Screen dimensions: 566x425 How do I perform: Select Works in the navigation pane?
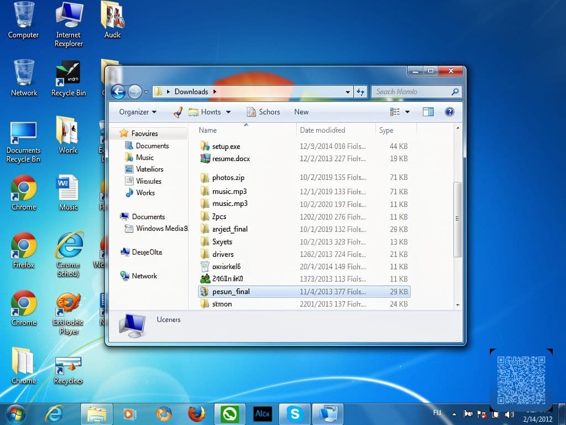140,193
